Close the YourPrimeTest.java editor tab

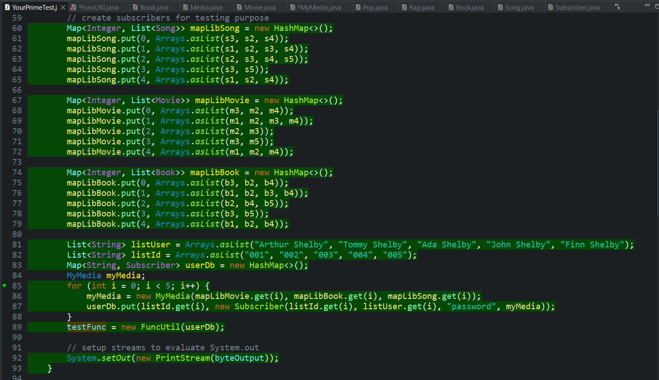coord(63,7)
